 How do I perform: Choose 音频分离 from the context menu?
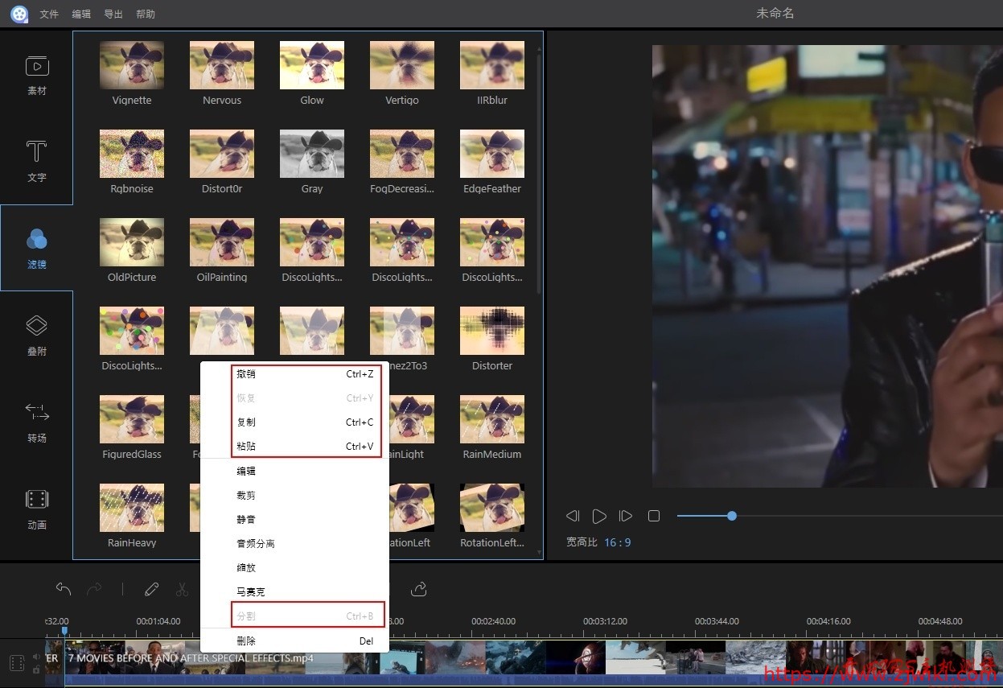256,544
